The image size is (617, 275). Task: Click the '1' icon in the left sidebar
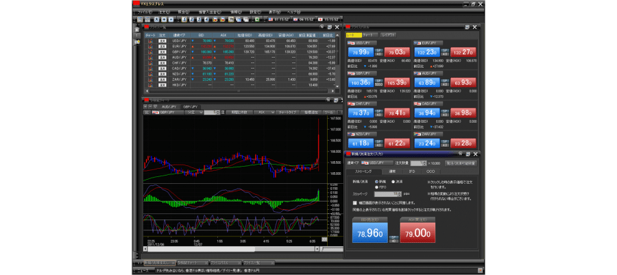tap(136, 36)
